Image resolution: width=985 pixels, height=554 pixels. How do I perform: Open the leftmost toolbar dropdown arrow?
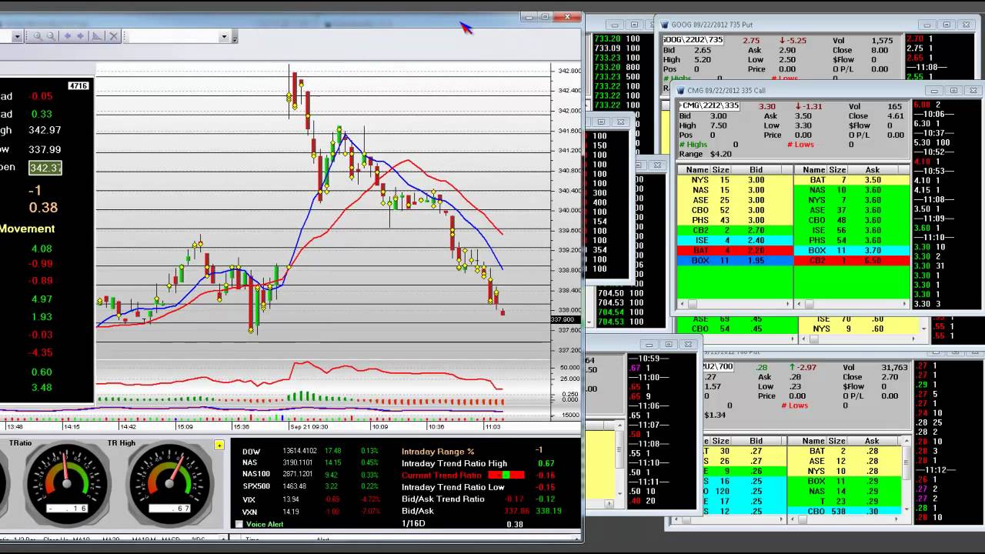click(x=17, y=37)
